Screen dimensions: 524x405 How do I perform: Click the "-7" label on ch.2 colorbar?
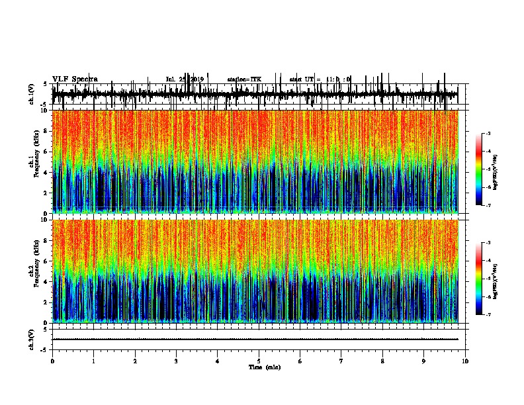(x=488, y=314)
